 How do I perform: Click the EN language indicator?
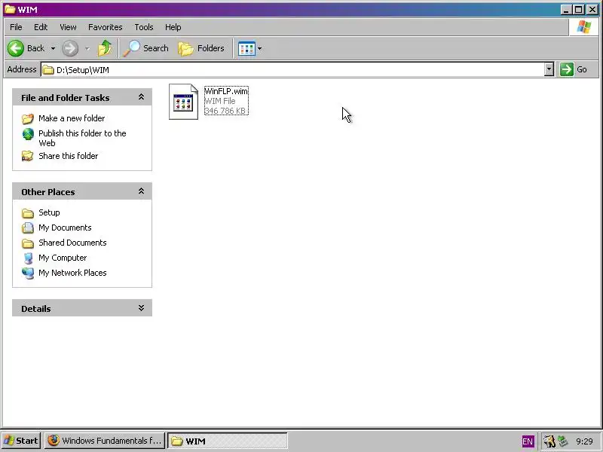528,441
